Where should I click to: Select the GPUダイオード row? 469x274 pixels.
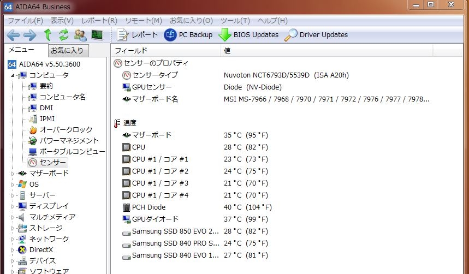click(195, 219)
